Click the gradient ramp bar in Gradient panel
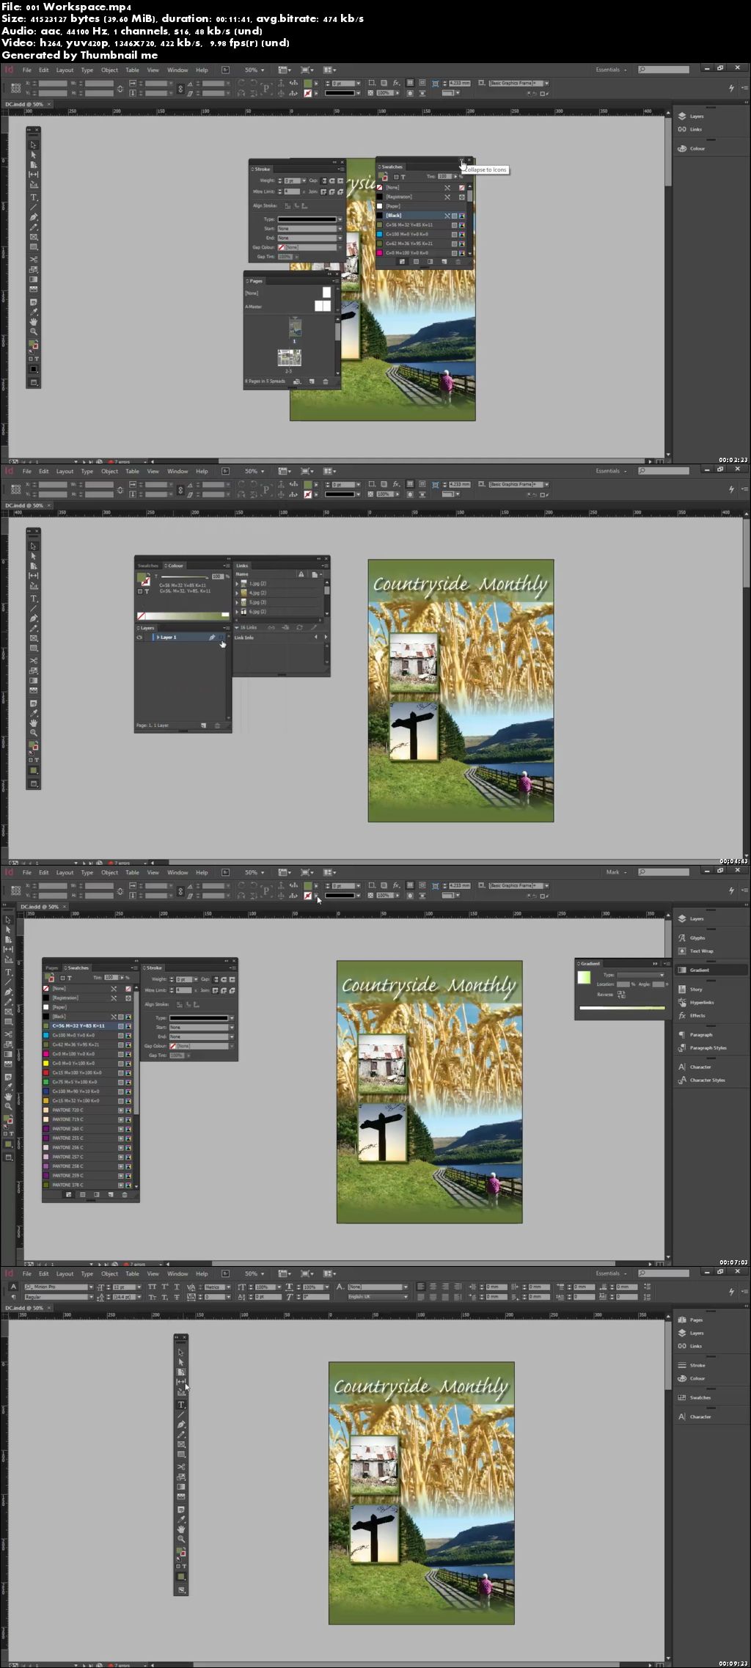751x1668 pixels. tap(622, 1008)
